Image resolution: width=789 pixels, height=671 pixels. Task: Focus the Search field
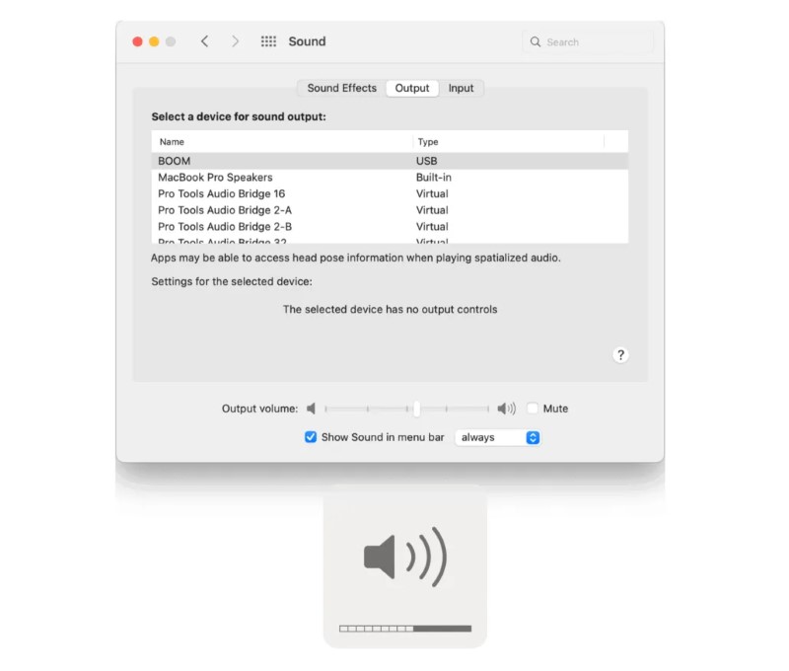pos(588,41)
